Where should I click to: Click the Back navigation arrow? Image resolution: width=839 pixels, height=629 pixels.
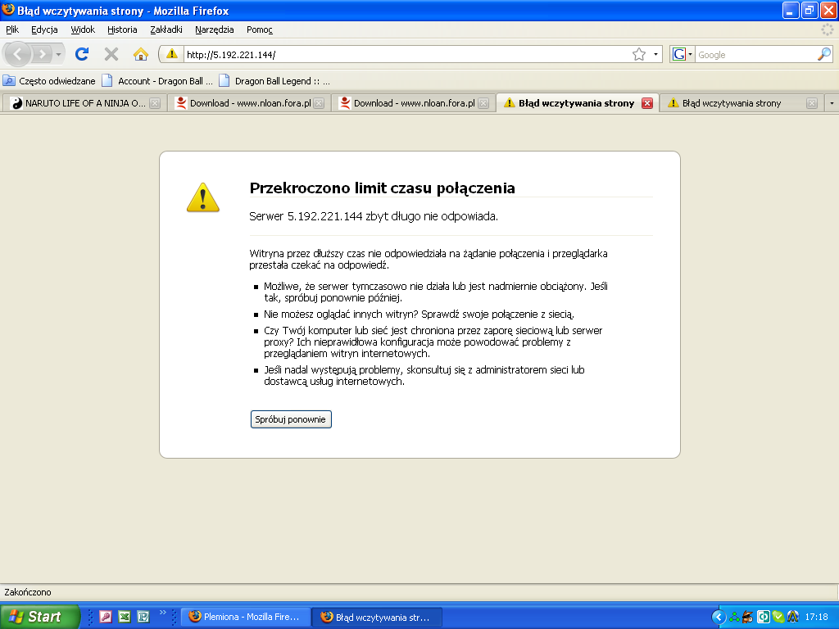(18, 54)
